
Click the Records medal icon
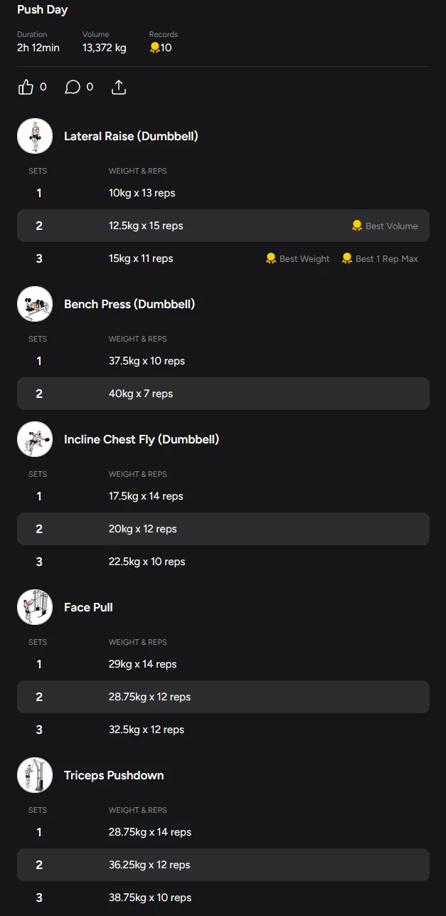pos(154,48)
